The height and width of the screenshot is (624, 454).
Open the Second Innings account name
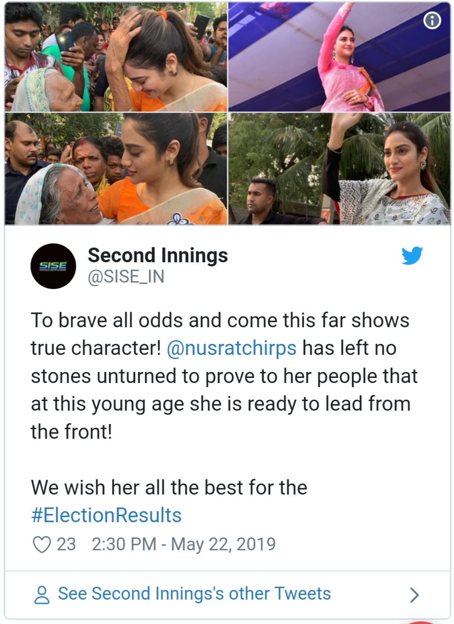point(158,255)
